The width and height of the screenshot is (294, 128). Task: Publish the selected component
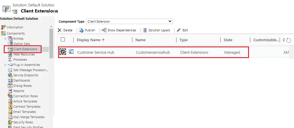(87, 30)
